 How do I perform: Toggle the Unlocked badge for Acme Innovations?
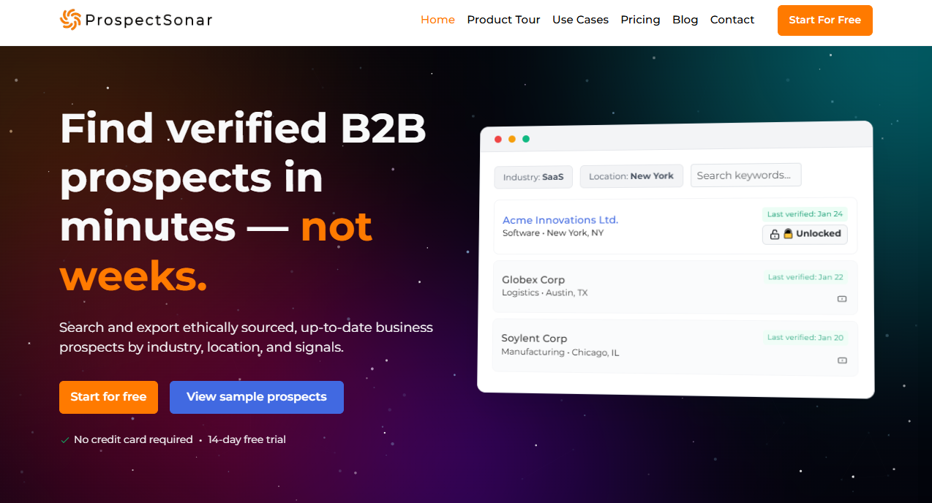[805, 234]
